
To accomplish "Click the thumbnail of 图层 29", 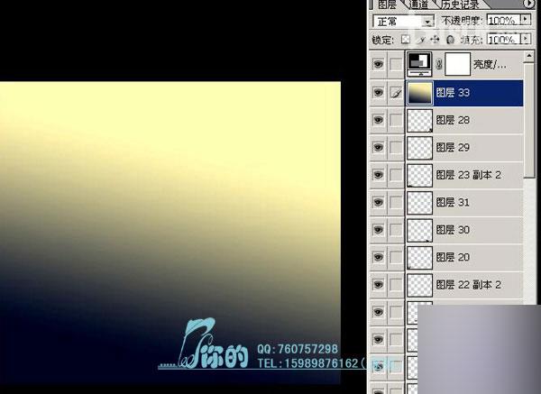I will [419, 148].
